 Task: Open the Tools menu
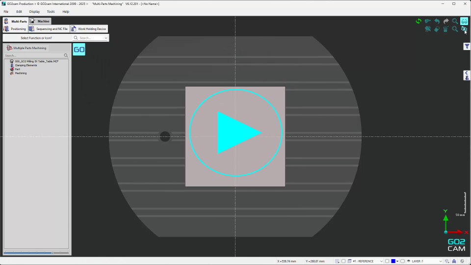51,12
